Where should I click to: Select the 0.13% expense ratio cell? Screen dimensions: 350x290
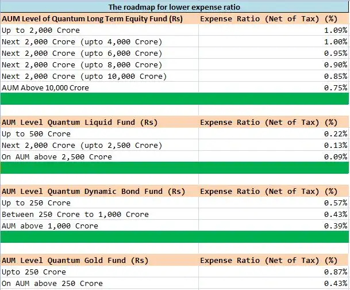(336, 145)
